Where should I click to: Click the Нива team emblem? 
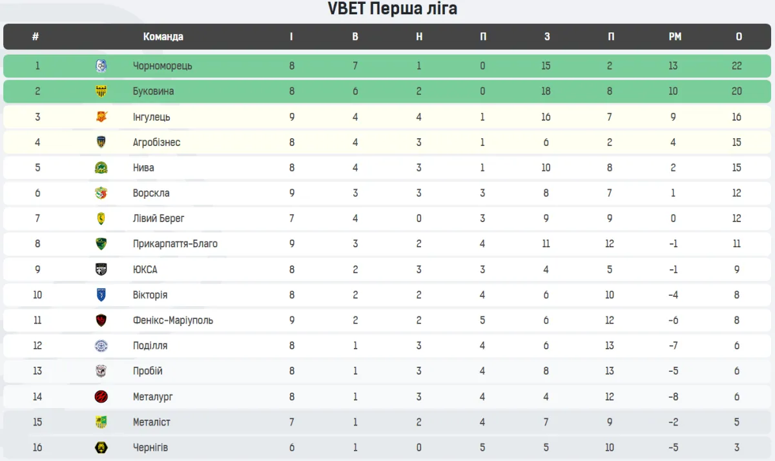(x=101, y=168)
